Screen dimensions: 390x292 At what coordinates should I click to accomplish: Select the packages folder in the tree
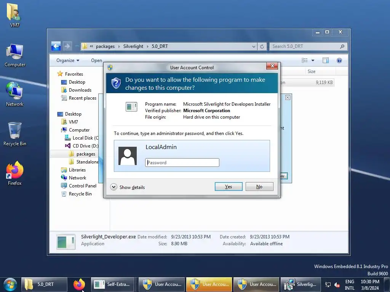coord(82,154)
